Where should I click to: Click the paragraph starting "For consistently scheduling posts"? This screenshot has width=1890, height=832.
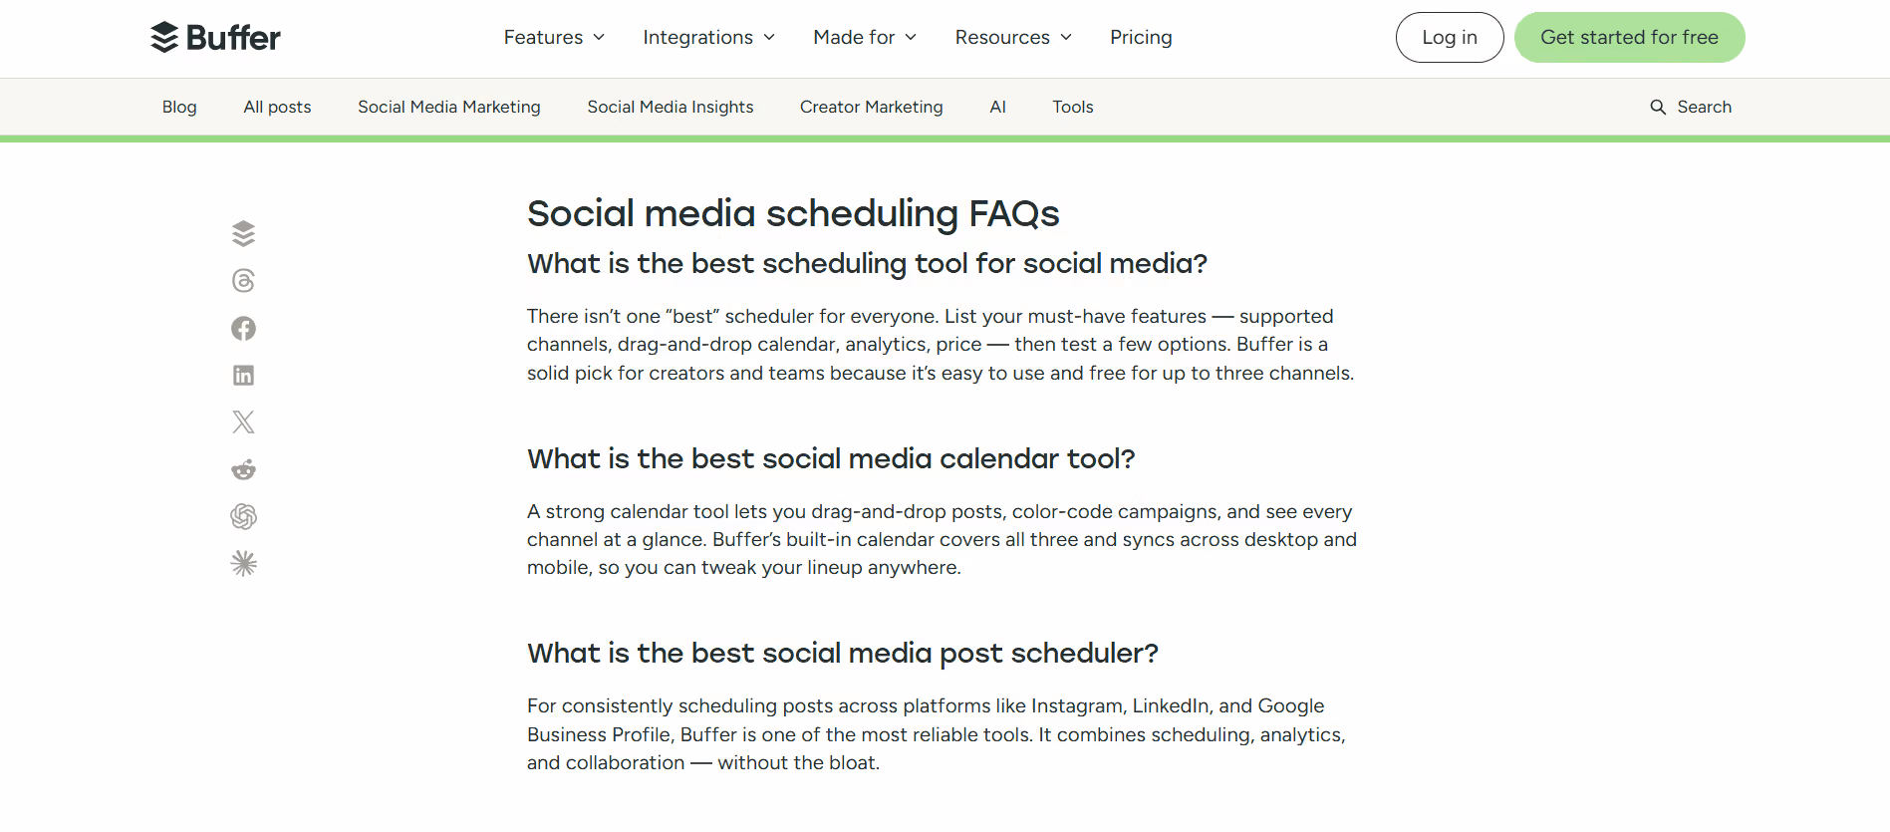pyautogui.click(x=937, y=734)
